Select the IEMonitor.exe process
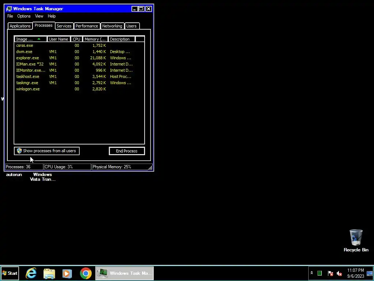Viewport: 374px width, 281px height. pos(79,70)
